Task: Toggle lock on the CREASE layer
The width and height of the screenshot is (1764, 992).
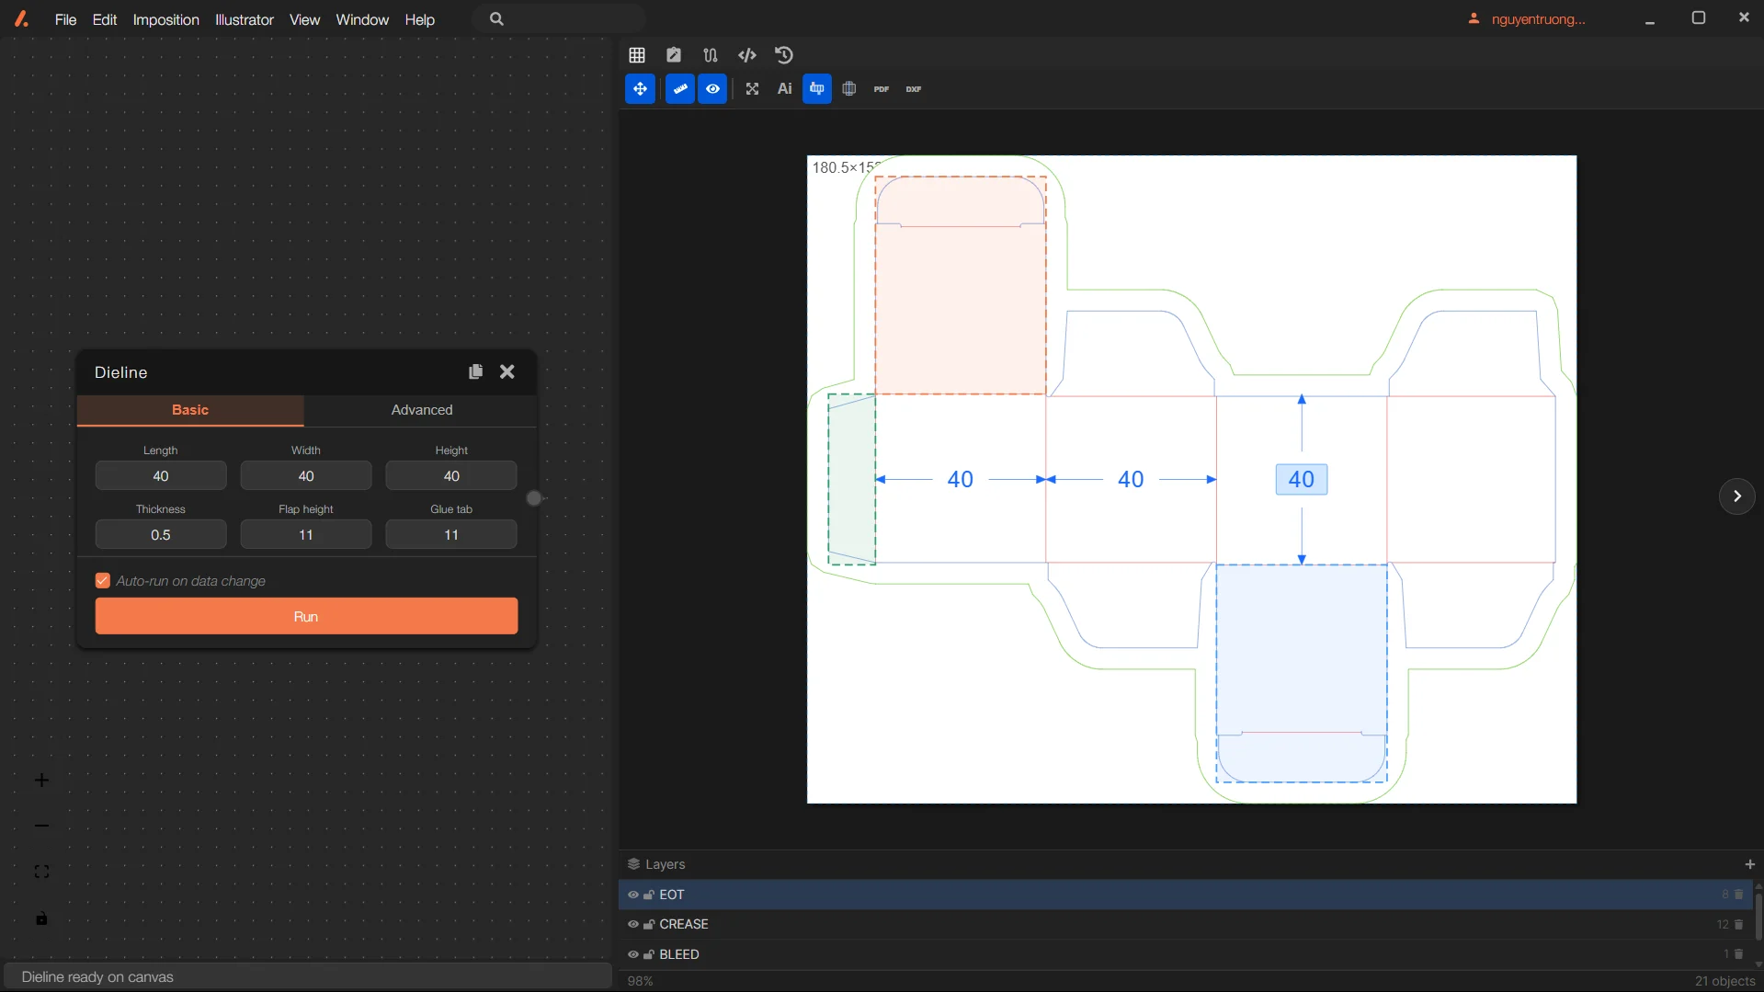Action: coord(649,924)
